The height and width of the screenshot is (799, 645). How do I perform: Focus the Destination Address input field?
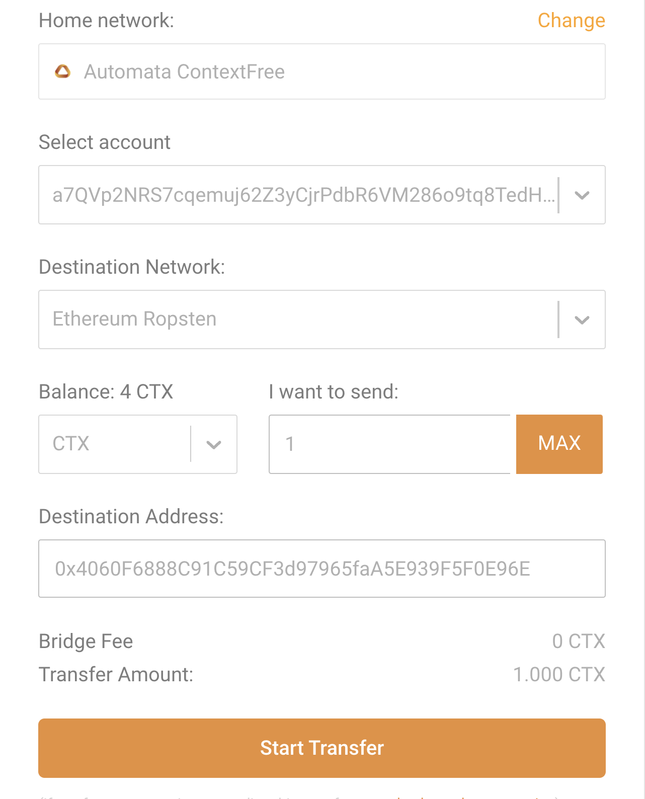click(322, 569)
